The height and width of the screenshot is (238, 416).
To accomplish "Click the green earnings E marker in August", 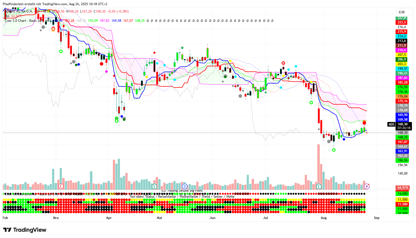I will coord(319,187).
